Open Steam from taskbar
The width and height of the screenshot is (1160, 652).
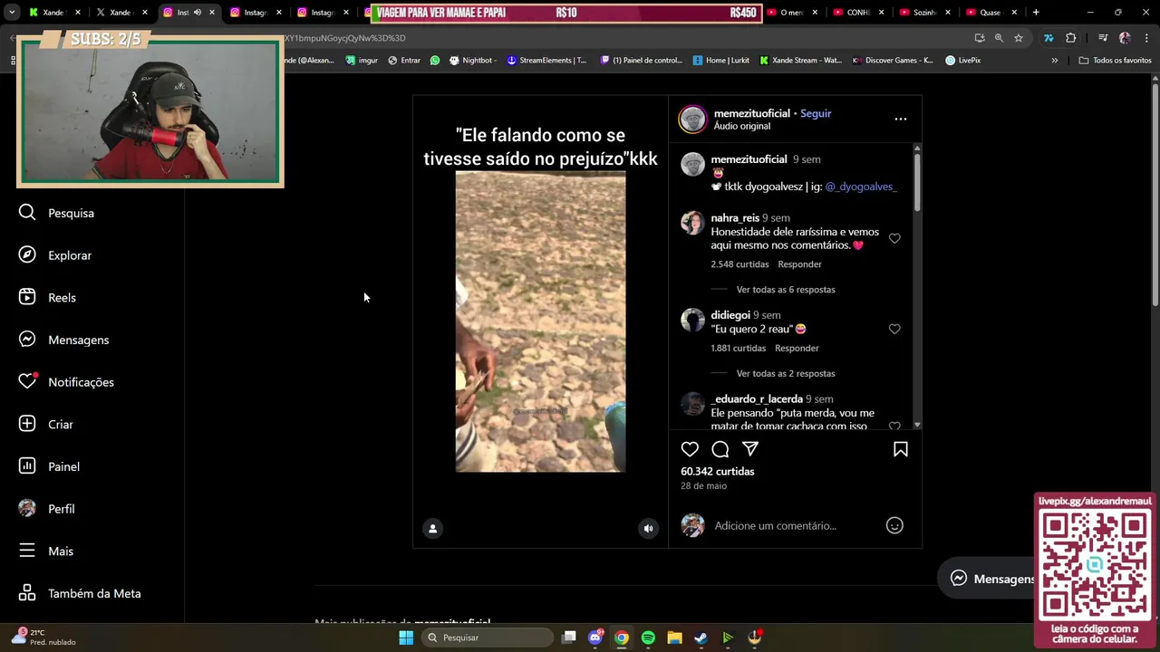701,638
